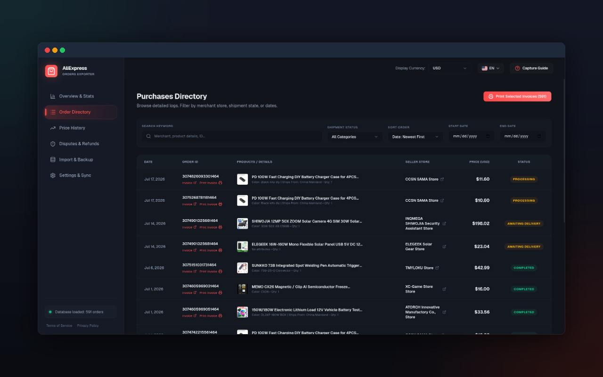Click product title 'SUNKKO 73B Integrated Spot Welding Pen'

(307, 265)
